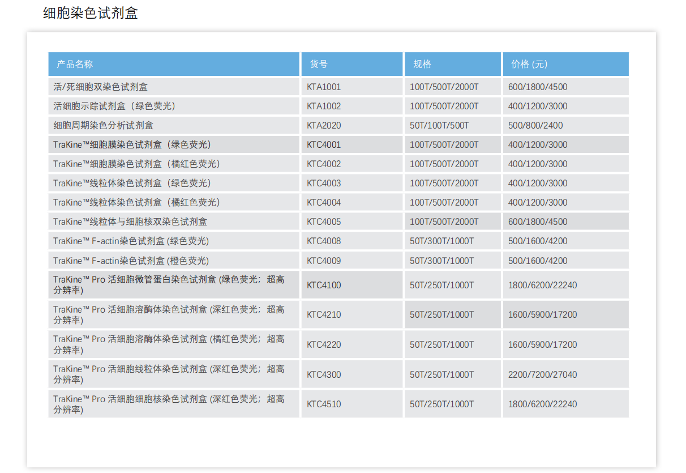Click the price 1800/6200/22240 in KTC4100 row
The height and width of the screenshot is (473, 686).
(x=542, y=285)
